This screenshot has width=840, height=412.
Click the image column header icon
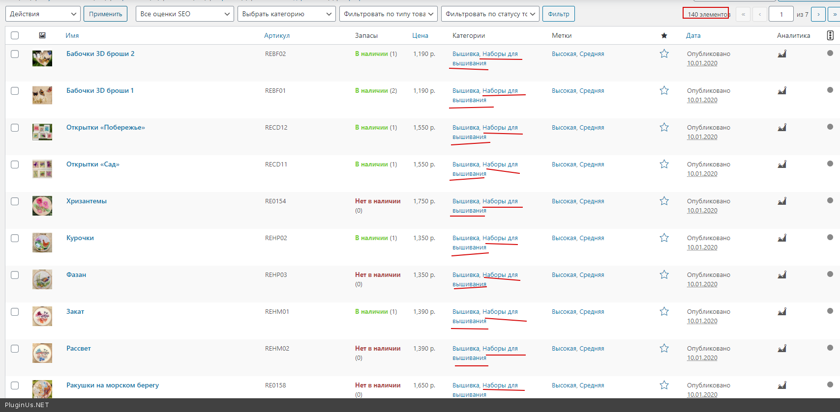point(42,35)
